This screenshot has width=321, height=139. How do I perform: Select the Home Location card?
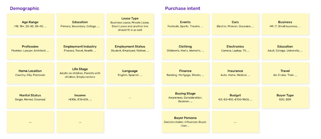30,73
